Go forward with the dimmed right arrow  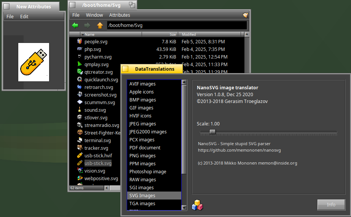point(87,25)
